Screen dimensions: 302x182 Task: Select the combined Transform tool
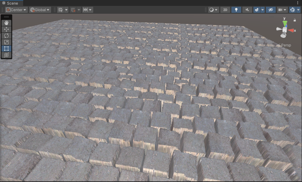pyautogui.click(x=6, y=55)
